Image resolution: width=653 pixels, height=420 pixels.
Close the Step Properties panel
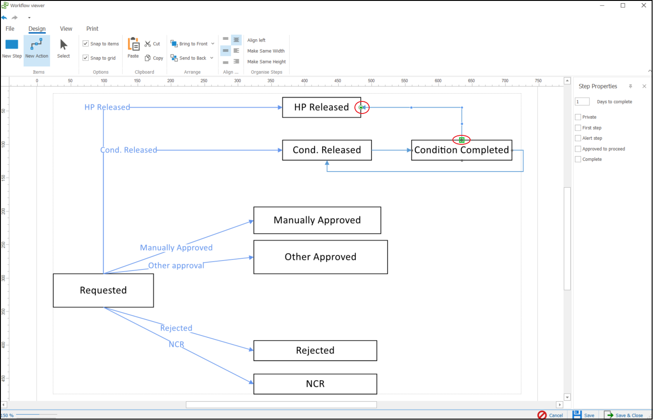coord(644,86)
